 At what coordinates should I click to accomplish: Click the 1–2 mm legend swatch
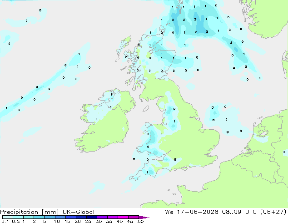coord(29,217)
